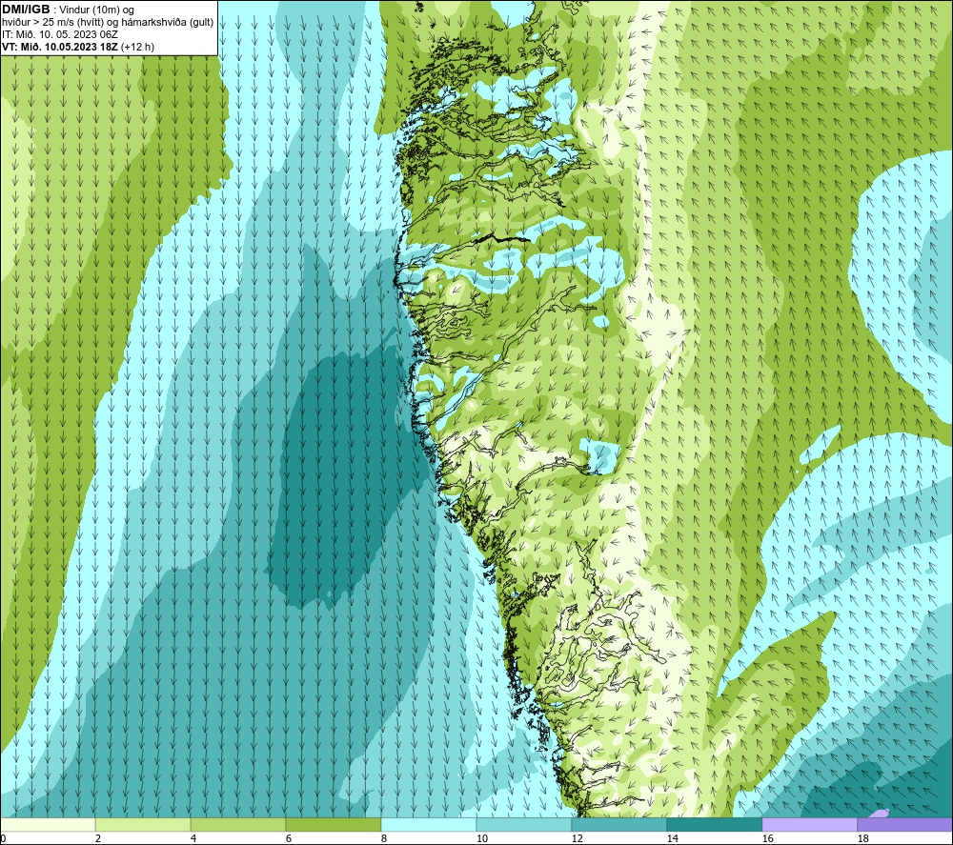Click the lavender 16–18 m/s legend swatch
The image size is (953, 845).
point(809,825)
